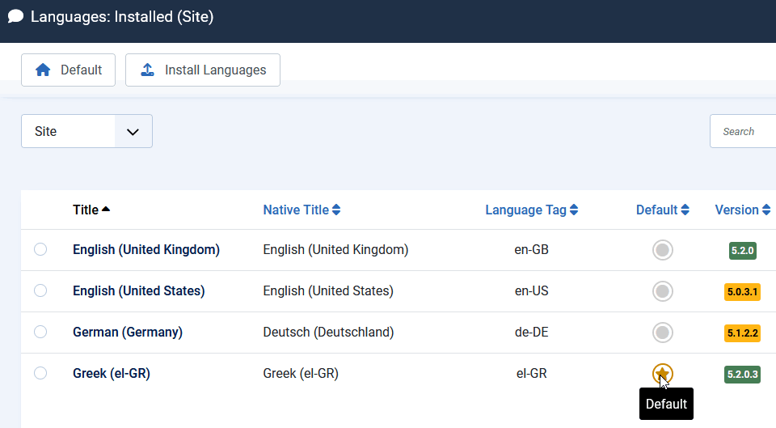Select the English (United States) radio button
This screenshot has width=776, height=428.
40,291
